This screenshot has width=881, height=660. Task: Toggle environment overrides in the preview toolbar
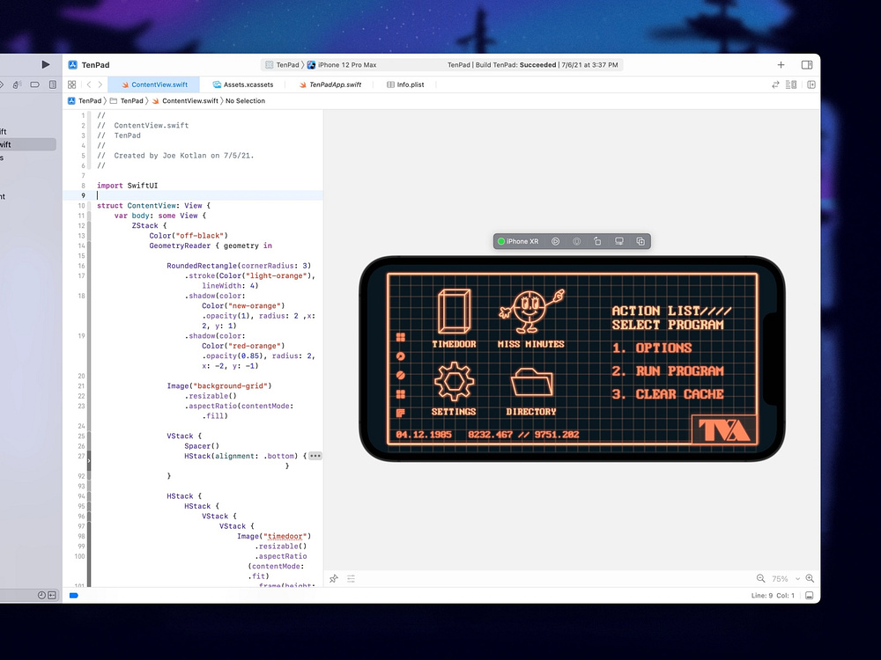577,240
